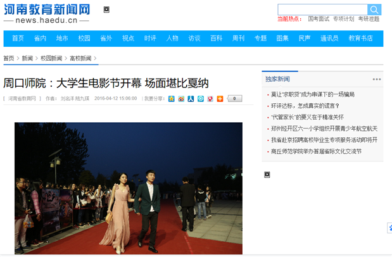Viewport: 392px width, 257px height.
Task: Open the 环评达标，怎成真实的谎言 news link
Action: pos(305,106)
